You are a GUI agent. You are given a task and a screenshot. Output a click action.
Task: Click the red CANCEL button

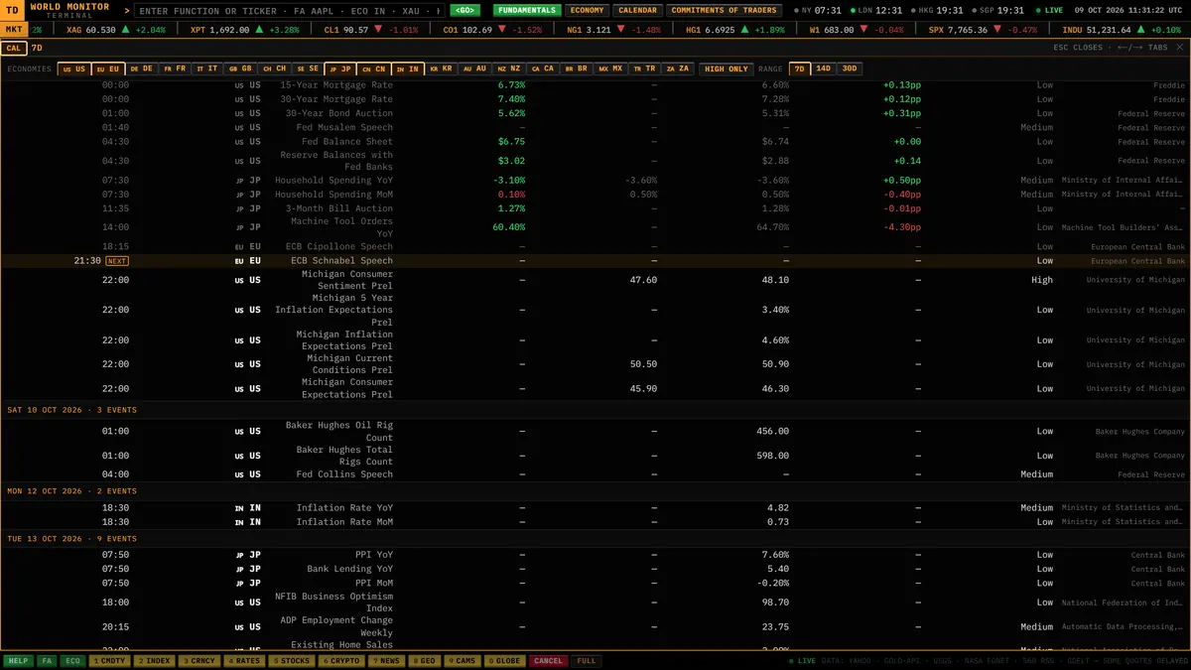pyautogui.click(x=549, y=661)
